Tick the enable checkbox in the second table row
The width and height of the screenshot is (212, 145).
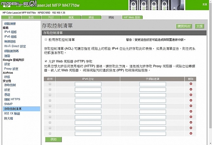coord(50,89)
